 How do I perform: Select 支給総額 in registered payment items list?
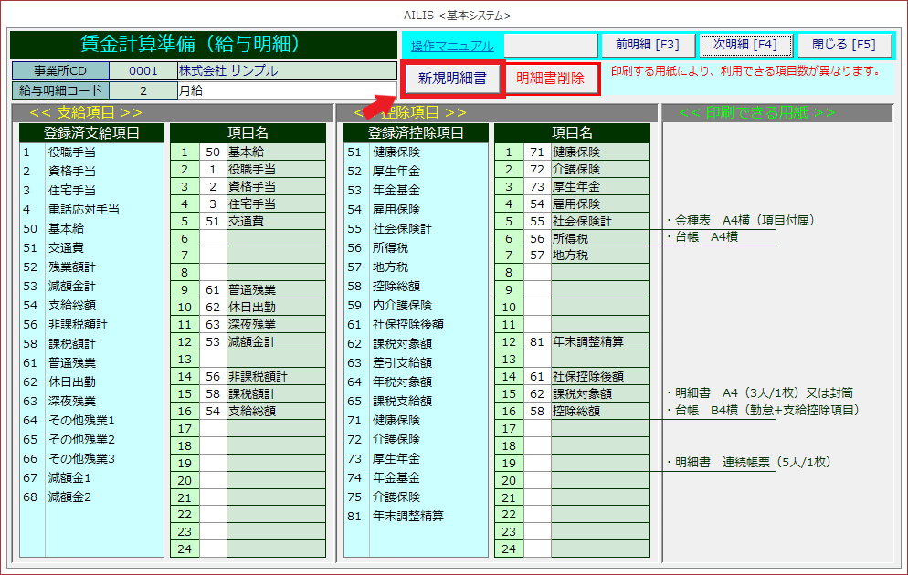tap(72, 305)
